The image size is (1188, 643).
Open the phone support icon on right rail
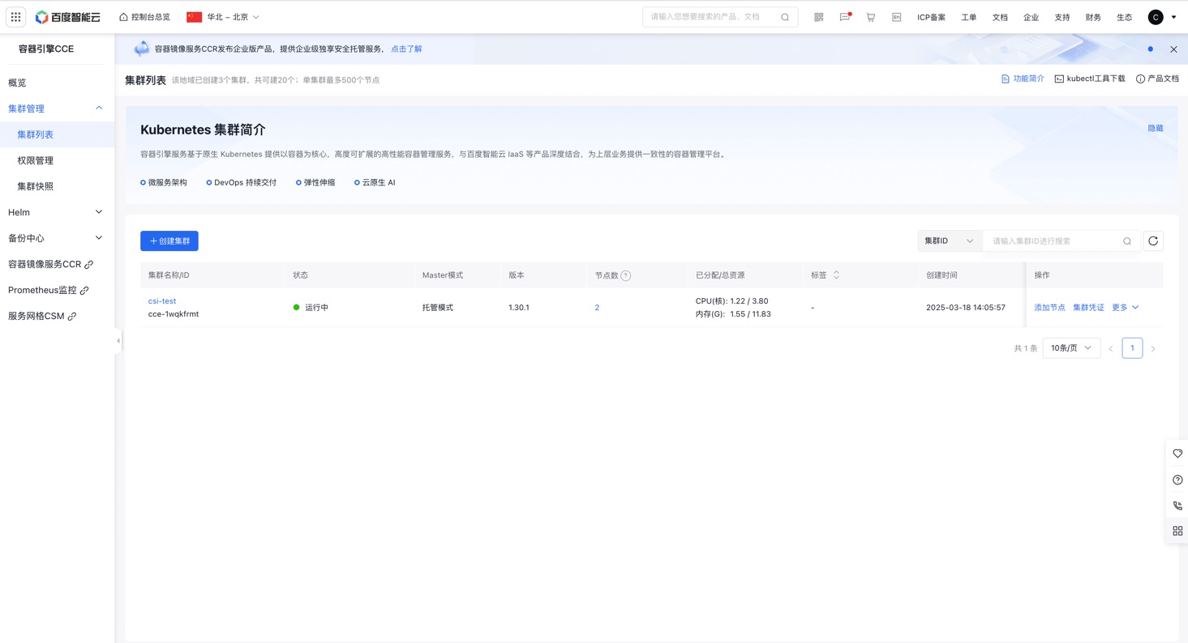[x=1177, y=505]
